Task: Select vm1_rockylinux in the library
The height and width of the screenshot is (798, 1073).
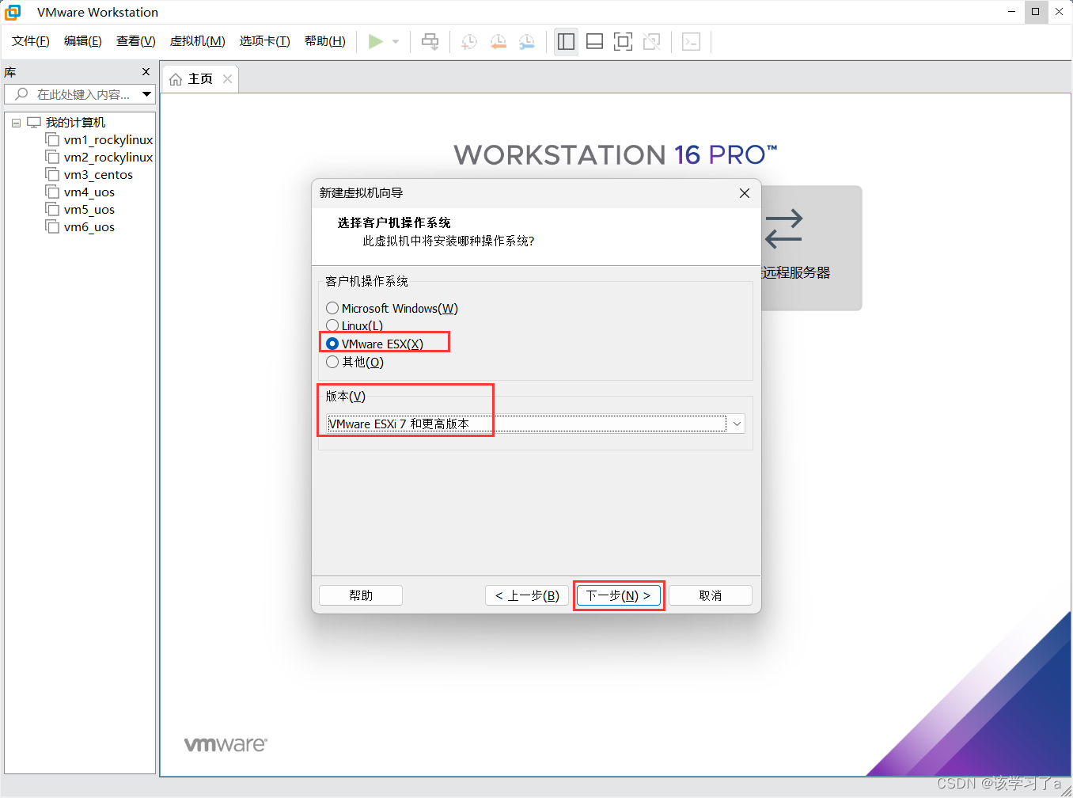Action: (108, 140)
